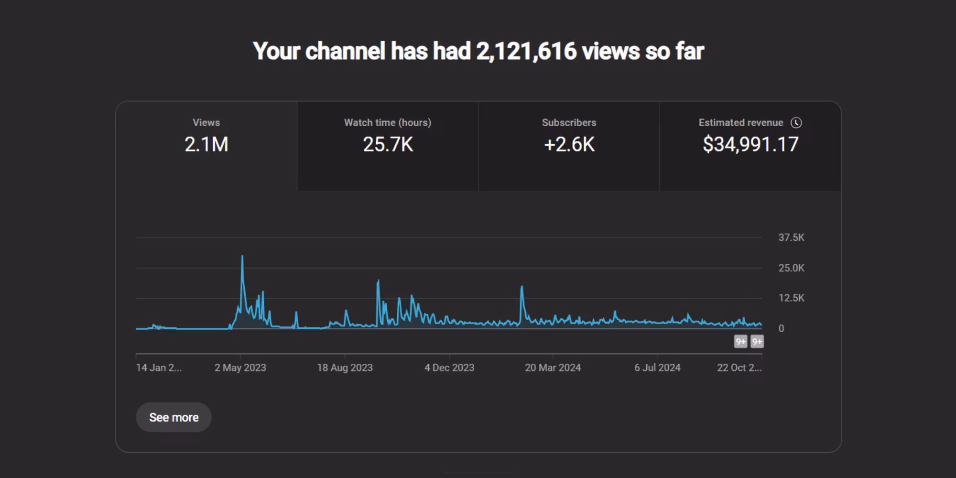Image resolution: width=956 pixels, height=478 pixels.
Task: Click the 12.5K y-axis label
Action: pyautogui.click(x=791, y=298)
